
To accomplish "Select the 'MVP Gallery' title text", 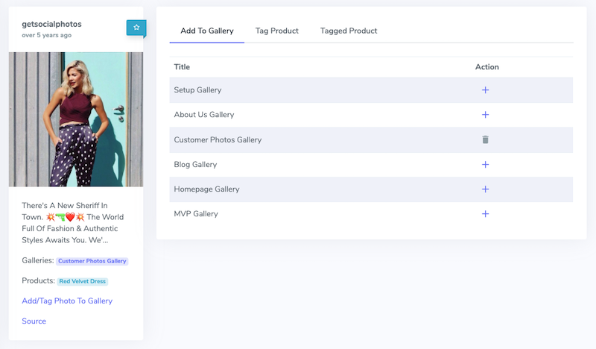I will [196, 214].
